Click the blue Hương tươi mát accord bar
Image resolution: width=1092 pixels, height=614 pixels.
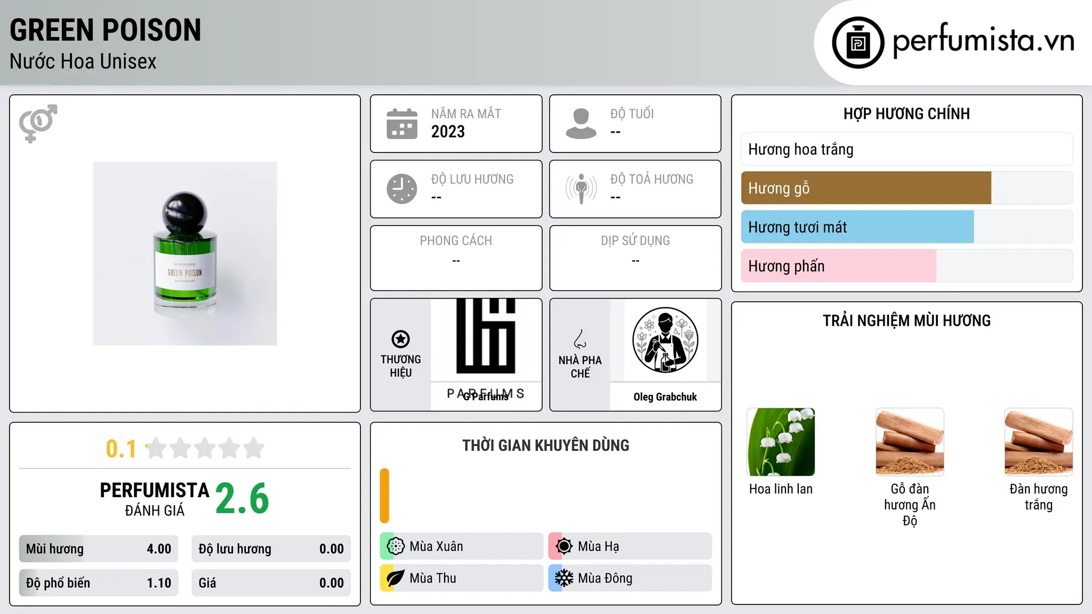(x=907, y=227)
